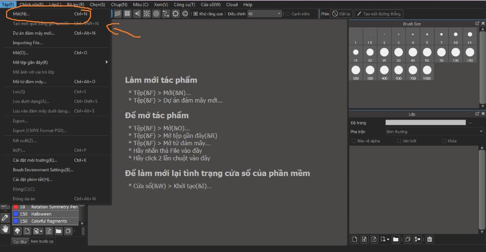This screenshot has width=486, height=252.
Task: Open Cài đặt môi trường(K)...
Action: [x=57, y=160]
